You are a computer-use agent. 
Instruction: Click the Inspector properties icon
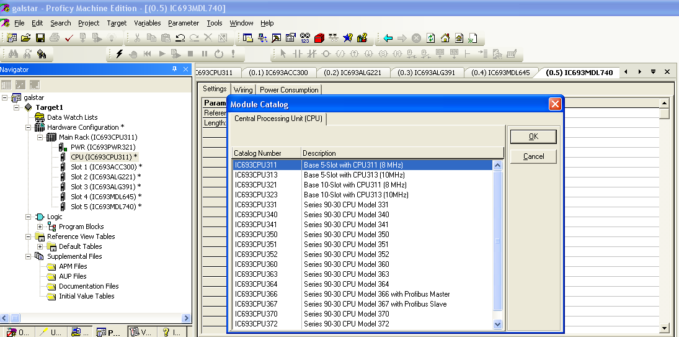pyautogui.click(x=291, y=38)
